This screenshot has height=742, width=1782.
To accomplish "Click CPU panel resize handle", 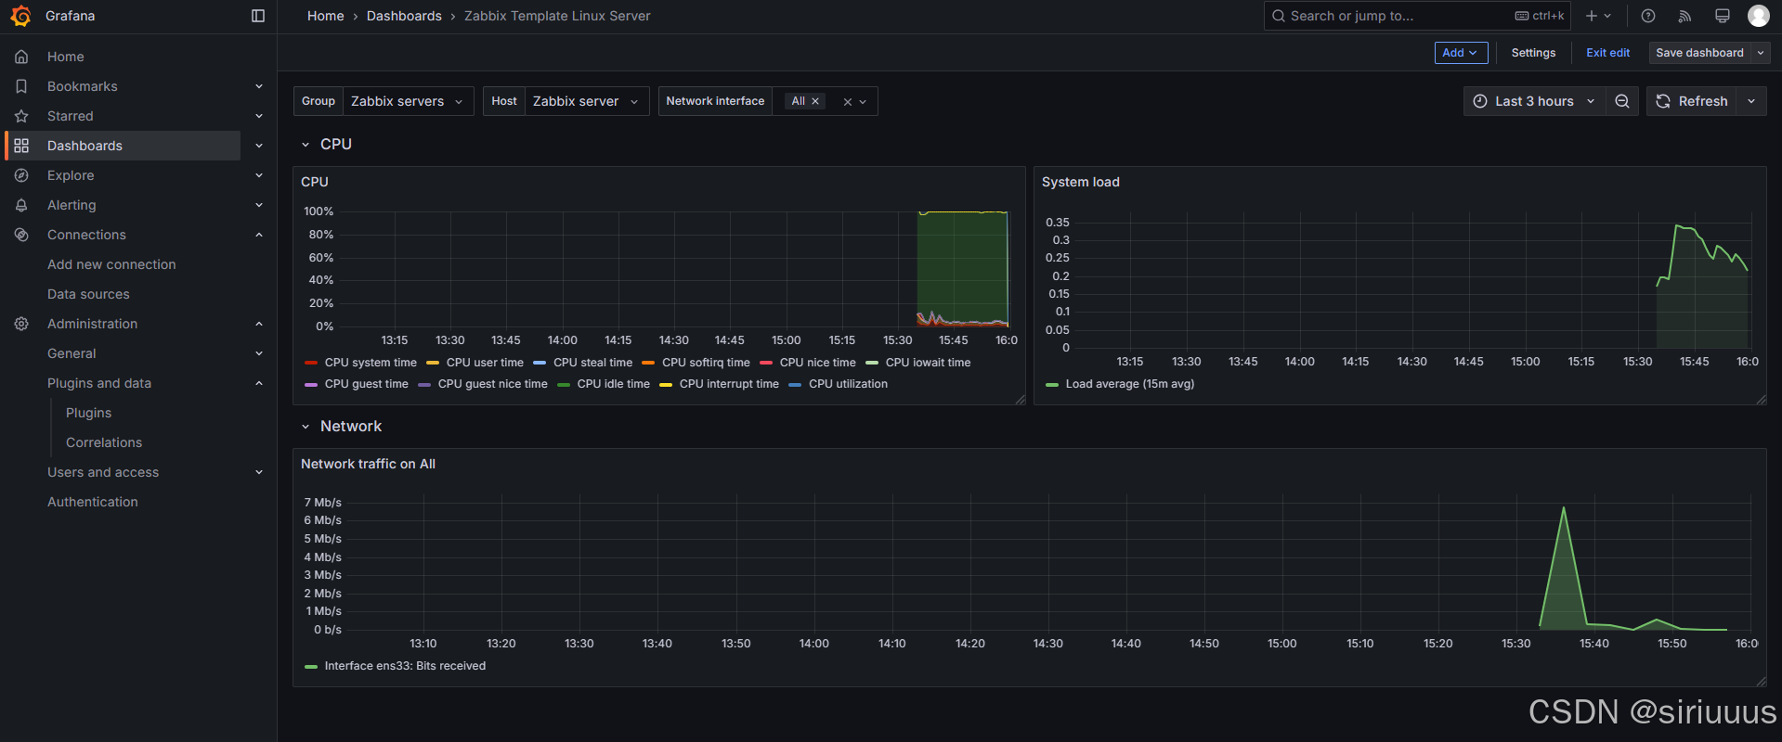I will pos(1020,400).
